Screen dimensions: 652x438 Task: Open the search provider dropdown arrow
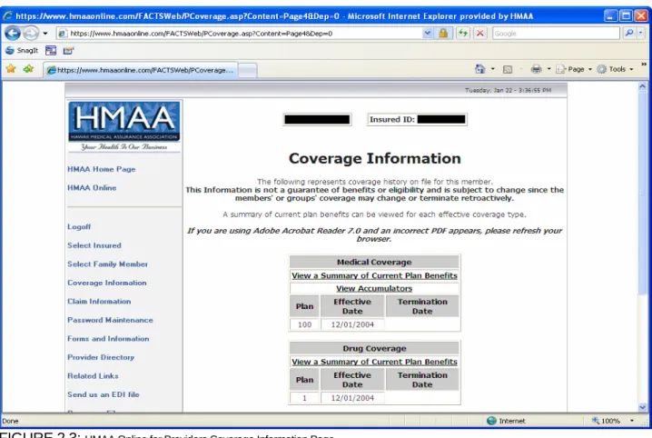point(641,33)
